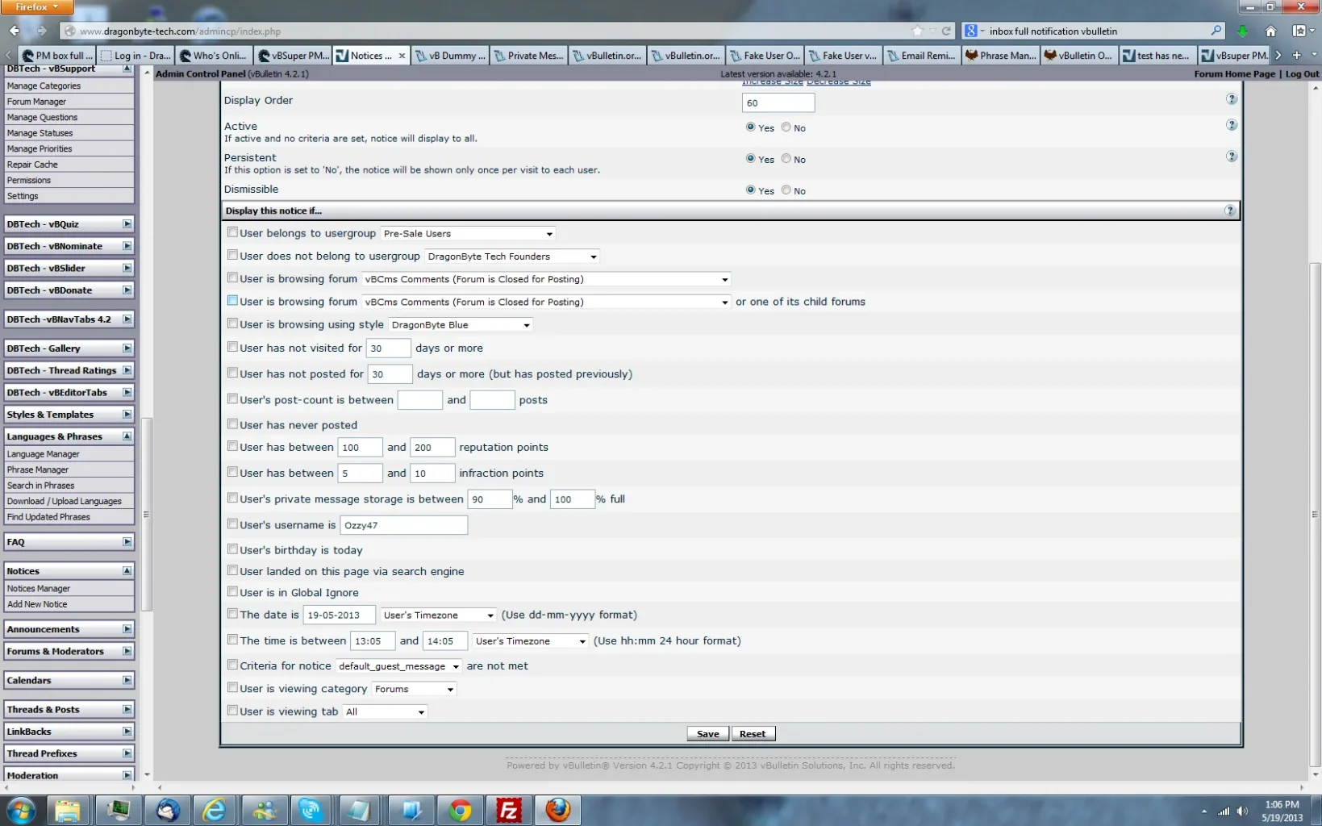Check 'User belongs to usergroup' criterion
1322x826 pixels.
232,232
